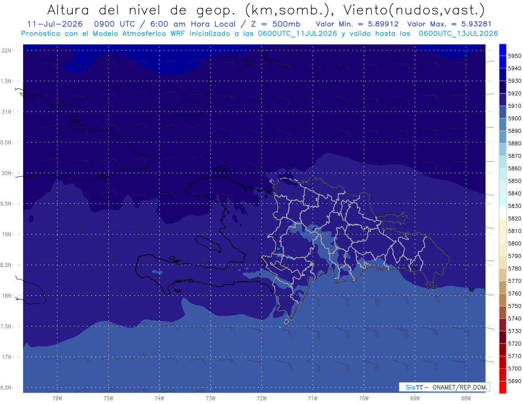Image resolution: width=523 pixels, height=404 pixels.
Task: Click the longitude axis label '75W'
Action: [x=109, y=398]
